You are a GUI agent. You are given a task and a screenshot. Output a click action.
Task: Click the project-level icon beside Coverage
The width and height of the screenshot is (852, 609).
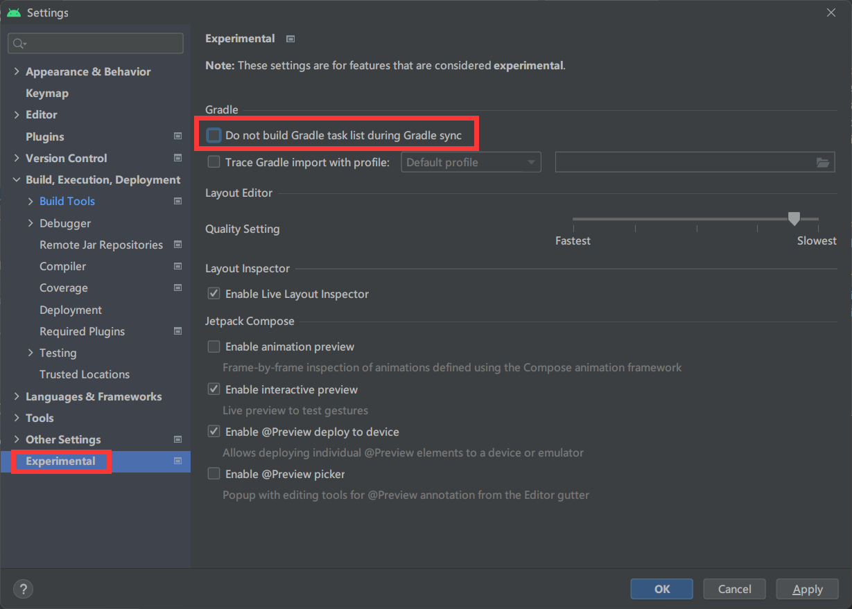click(177, 288)
